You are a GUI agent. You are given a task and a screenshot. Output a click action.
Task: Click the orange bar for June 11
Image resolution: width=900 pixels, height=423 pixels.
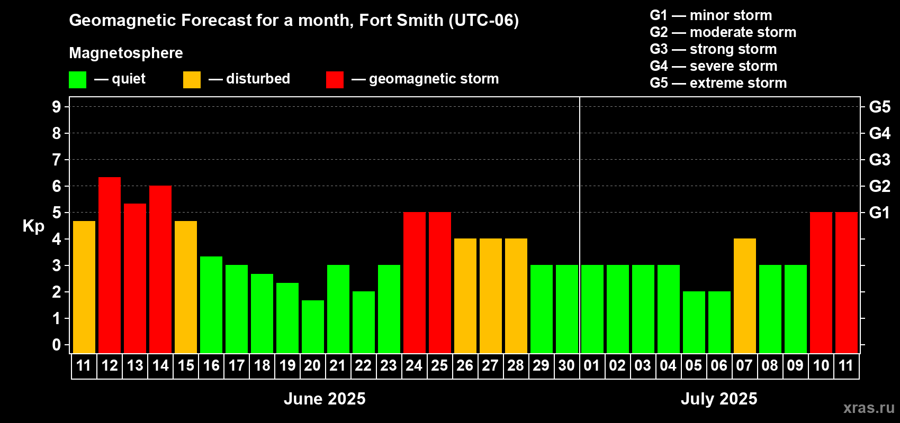click(84, 287)
